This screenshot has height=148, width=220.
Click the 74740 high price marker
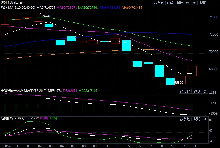(46, 16)
